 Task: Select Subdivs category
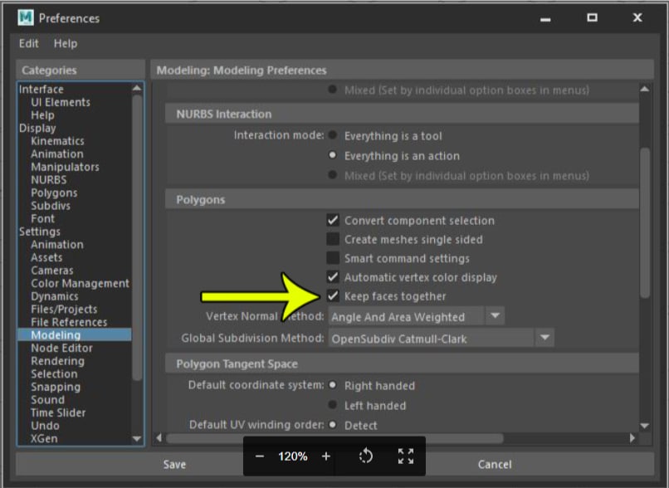(51, 206)
